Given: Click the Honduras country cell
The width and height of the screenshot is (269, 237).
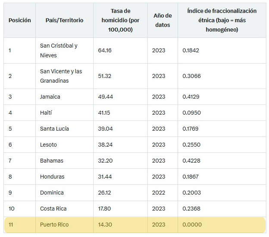Looking at the screenshot, I should pyautogui.click(x=52, y=177).
